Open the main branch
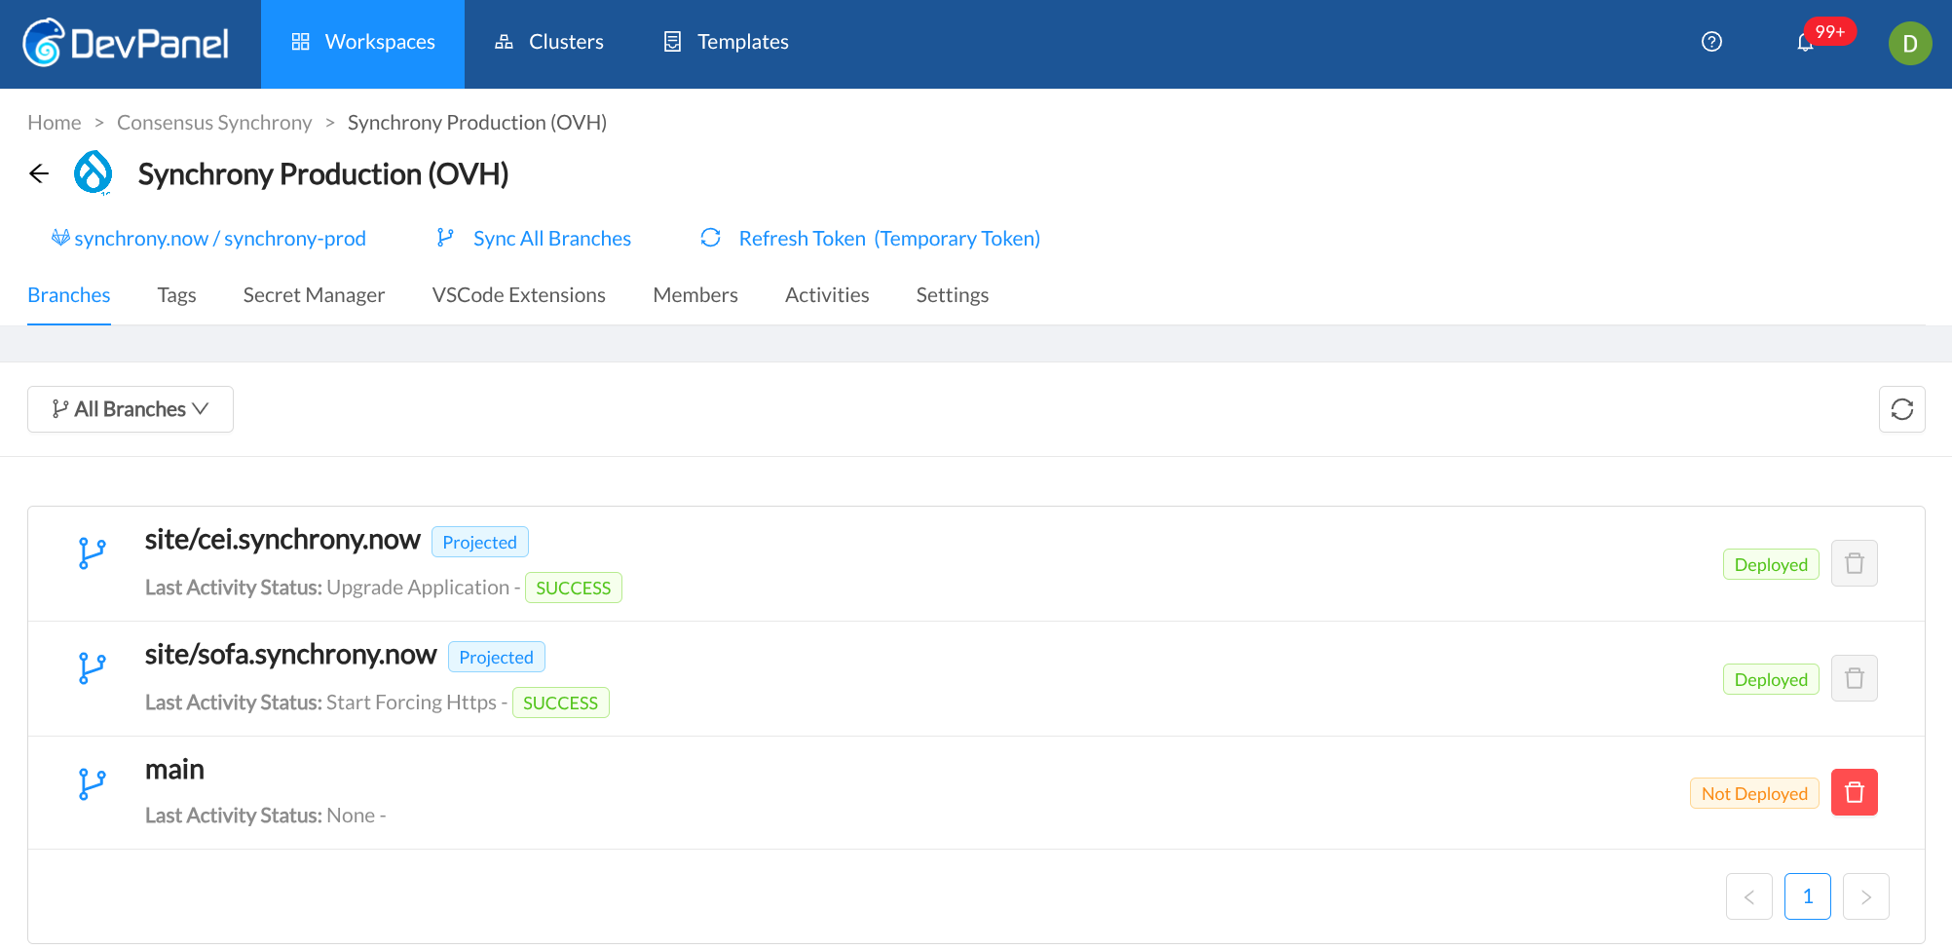 pyautogui.click(x=174, y=770)
